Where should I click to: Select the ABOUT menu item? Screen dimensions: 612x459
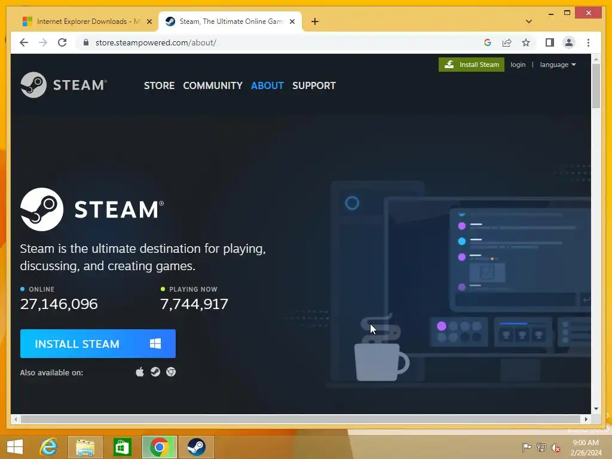coord(267,85)
